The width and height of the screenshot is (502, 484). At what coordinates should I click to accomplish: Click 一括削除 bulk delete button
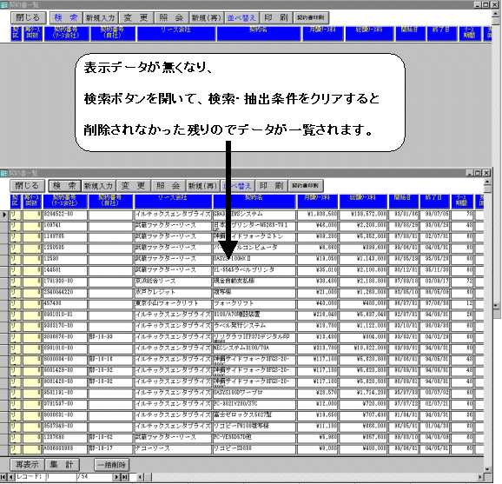click(x=112, y=465)
